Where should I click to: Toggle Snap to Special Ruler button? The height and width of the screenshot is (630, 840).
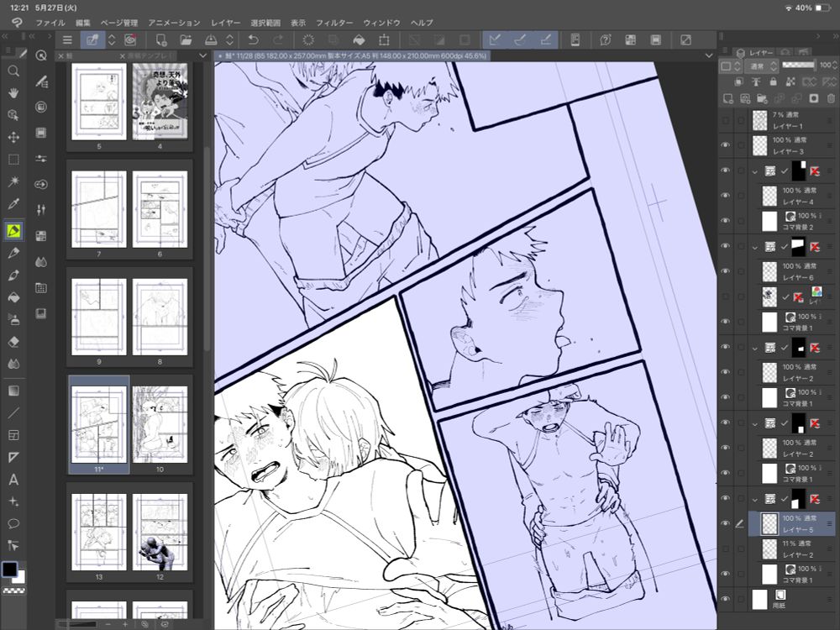pyautogui.click(x=520, y=40)
